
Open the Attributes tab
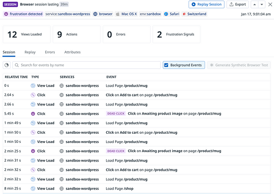(x=72, y=52)
